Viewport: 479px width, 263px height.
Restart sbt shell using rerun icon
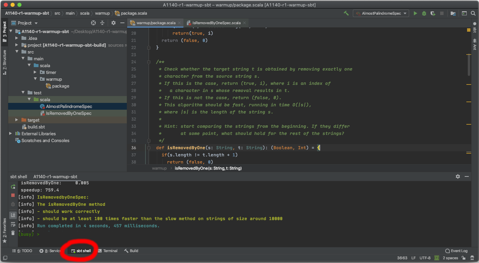[x=13, y=187]
